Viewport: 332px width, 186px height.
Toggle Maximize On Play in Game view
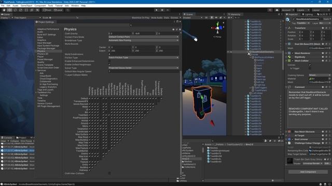pyautogui.click(x=141, y=18)
